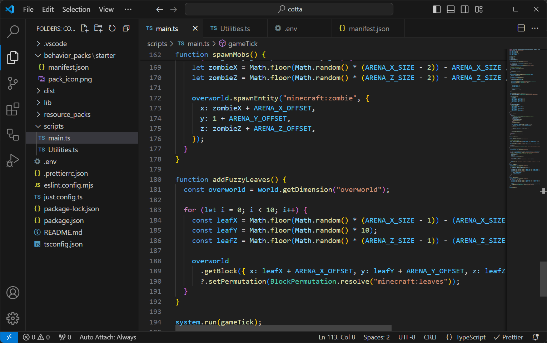Switch to the Utilities.ts tab

(235, 28)
